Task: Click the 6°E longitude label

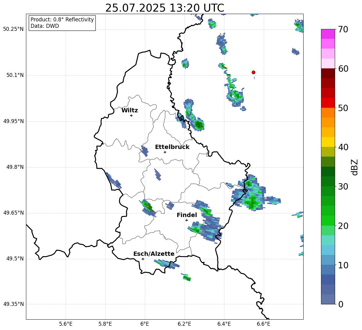Action: pos(145,324)
